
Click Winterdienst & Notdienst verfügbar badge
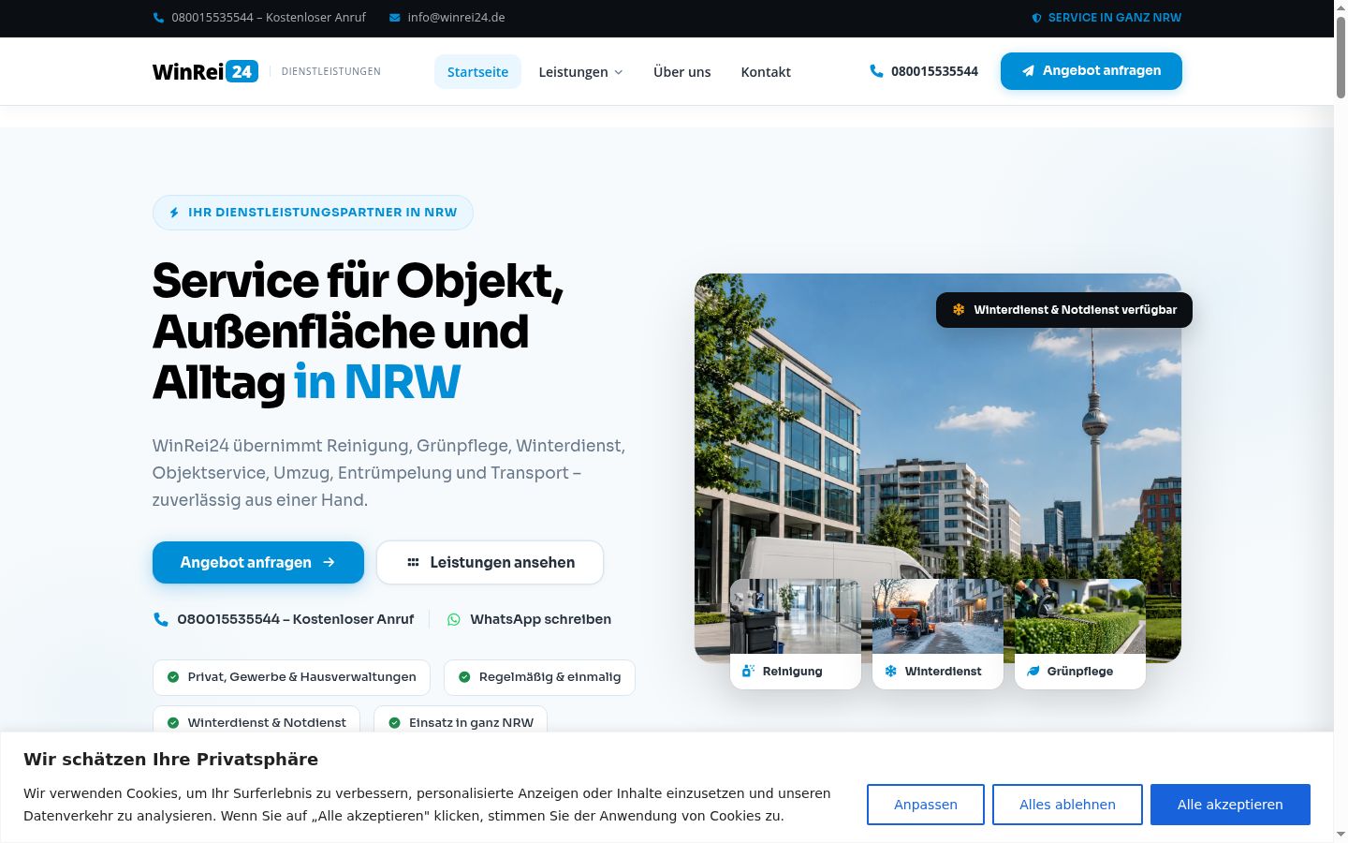tap(1064, 310)
